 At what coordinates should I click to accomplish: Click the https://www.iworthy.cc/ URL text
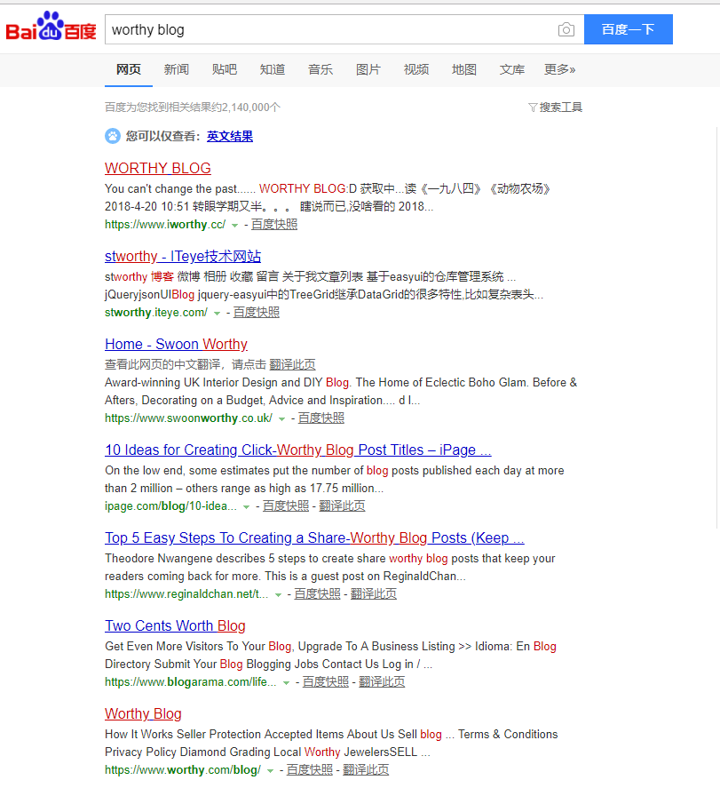(165, 225)
